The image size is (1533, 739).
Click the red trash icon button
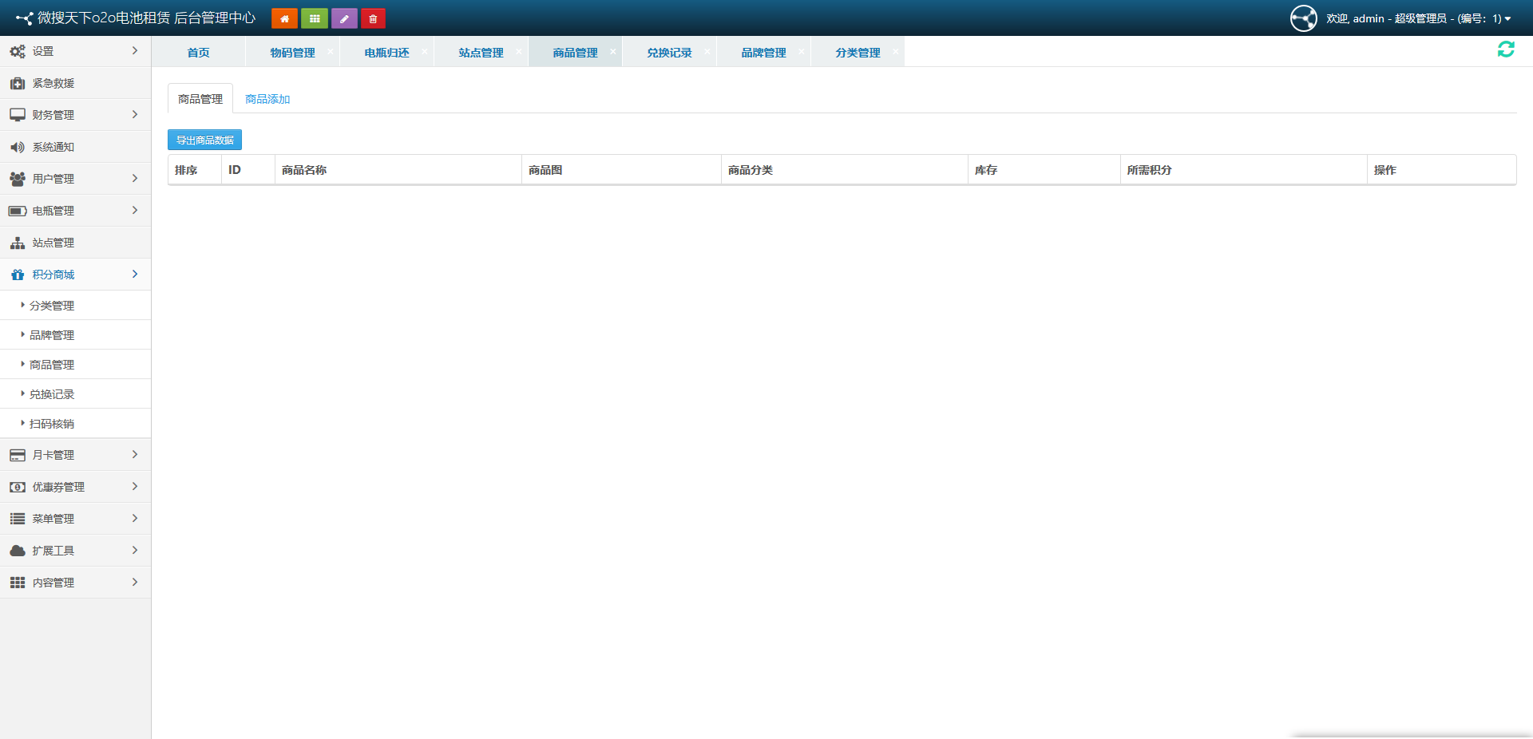373,18
